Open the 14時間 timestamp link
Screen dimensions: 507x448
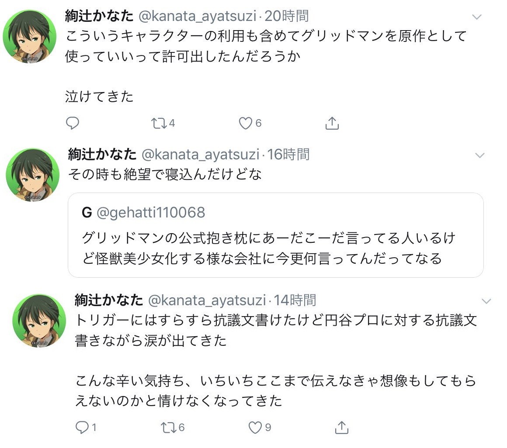coord(294,300)
